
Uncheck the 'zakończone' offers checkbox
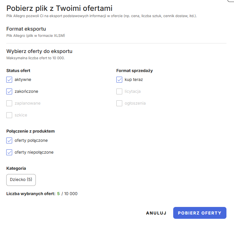(9, 91)
